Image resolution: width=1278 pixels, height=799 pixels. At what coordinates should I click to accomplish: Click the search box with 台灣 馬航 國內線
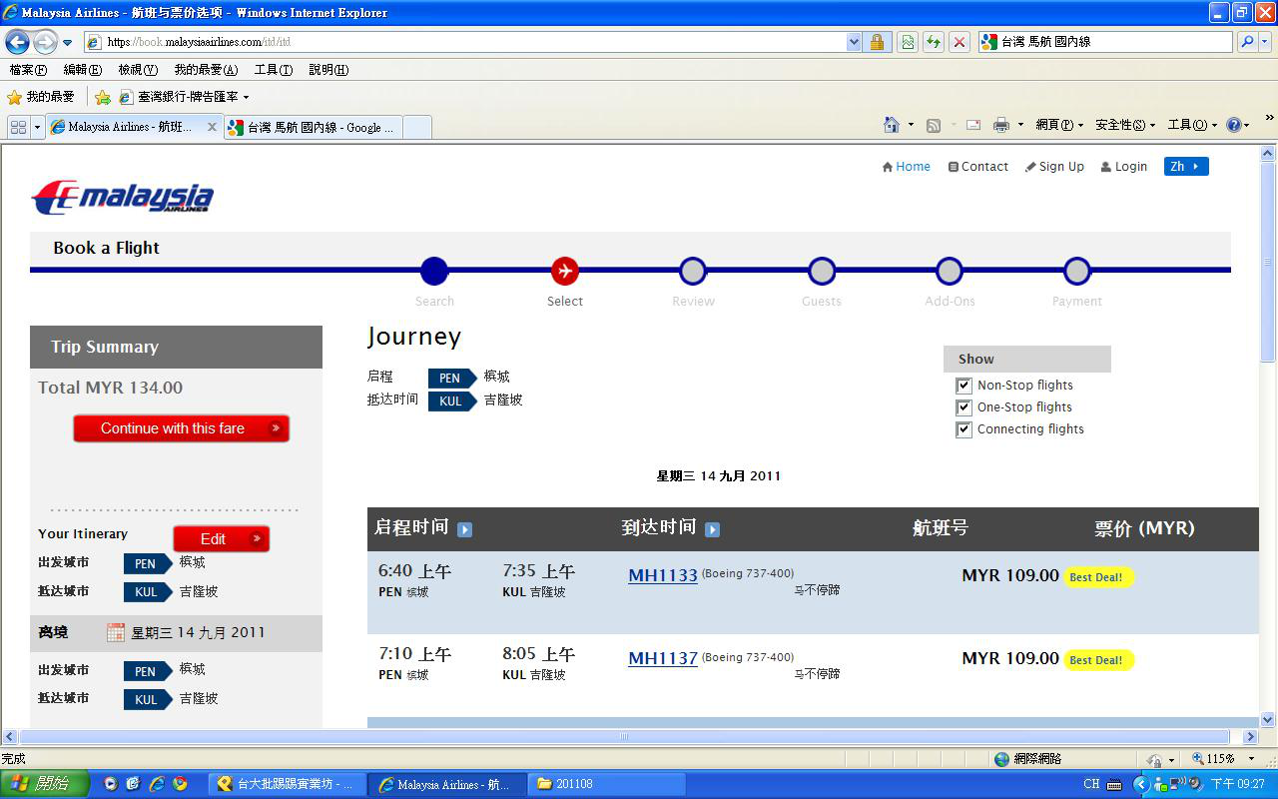pos(1106,42)
